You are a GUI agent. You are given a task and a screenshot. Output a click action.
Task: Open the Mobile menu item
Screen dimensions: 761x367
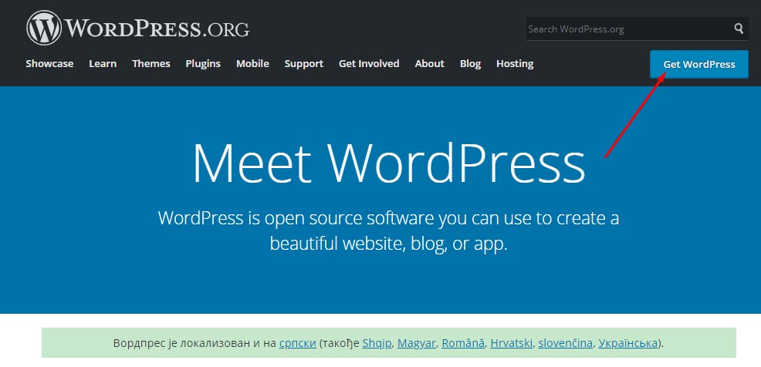click(x=252, y=63)
